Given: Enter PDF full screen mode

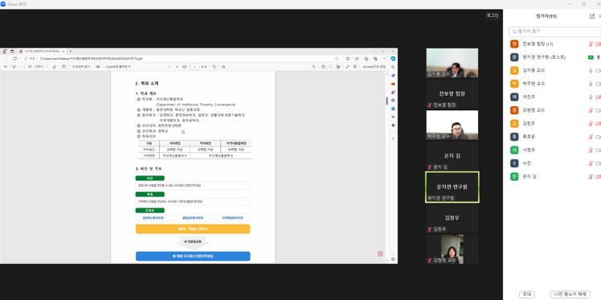Looking at the screenshot, I should point(347,67).
